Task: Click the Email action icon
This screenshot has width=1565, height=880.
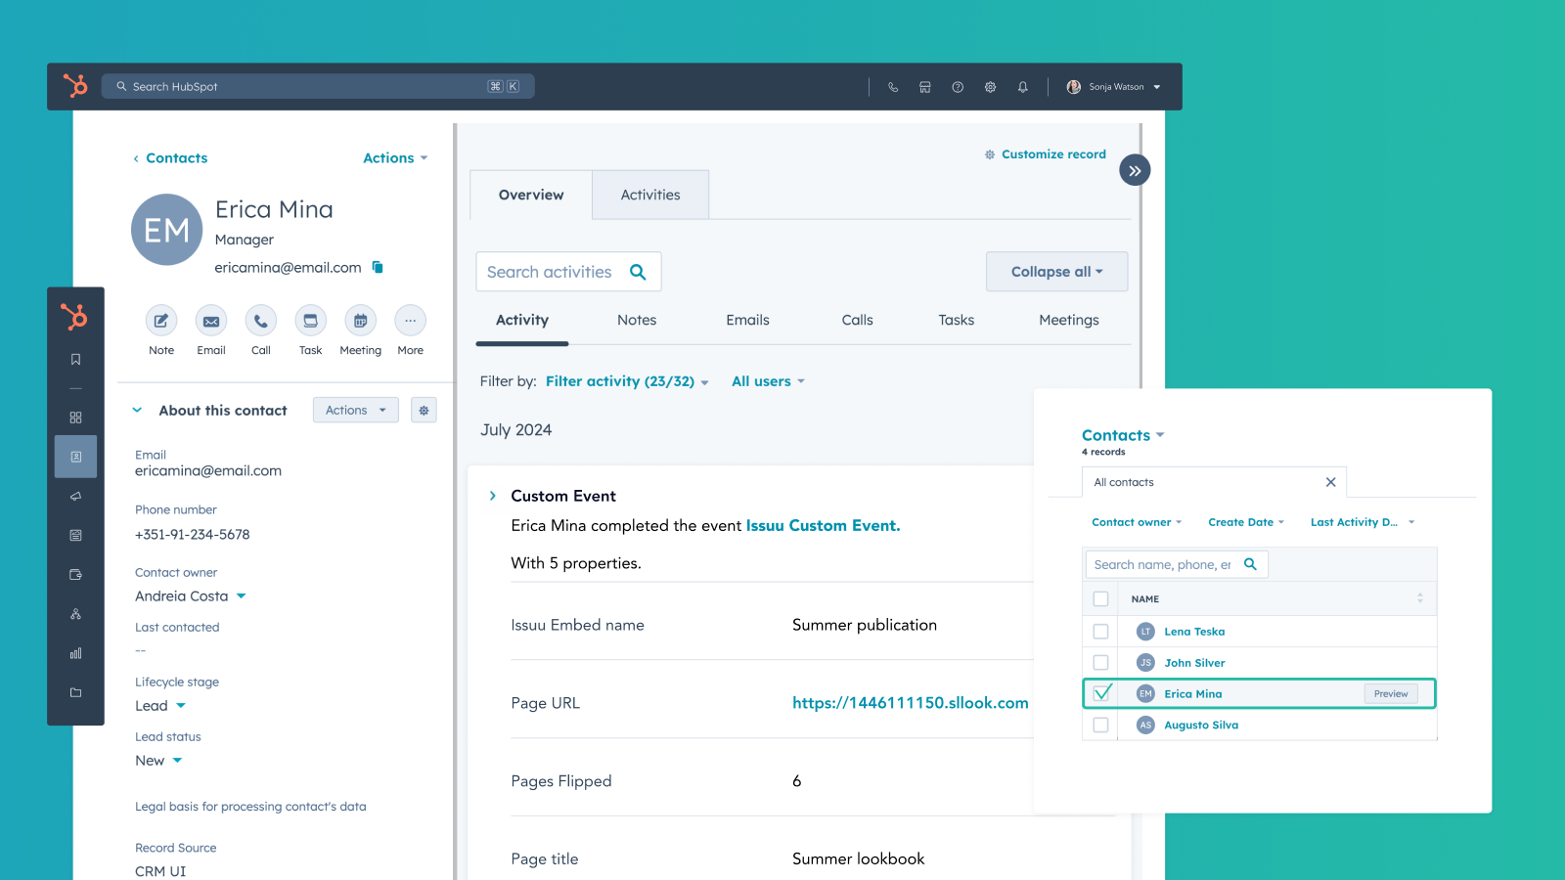Action: click(211, 321)
